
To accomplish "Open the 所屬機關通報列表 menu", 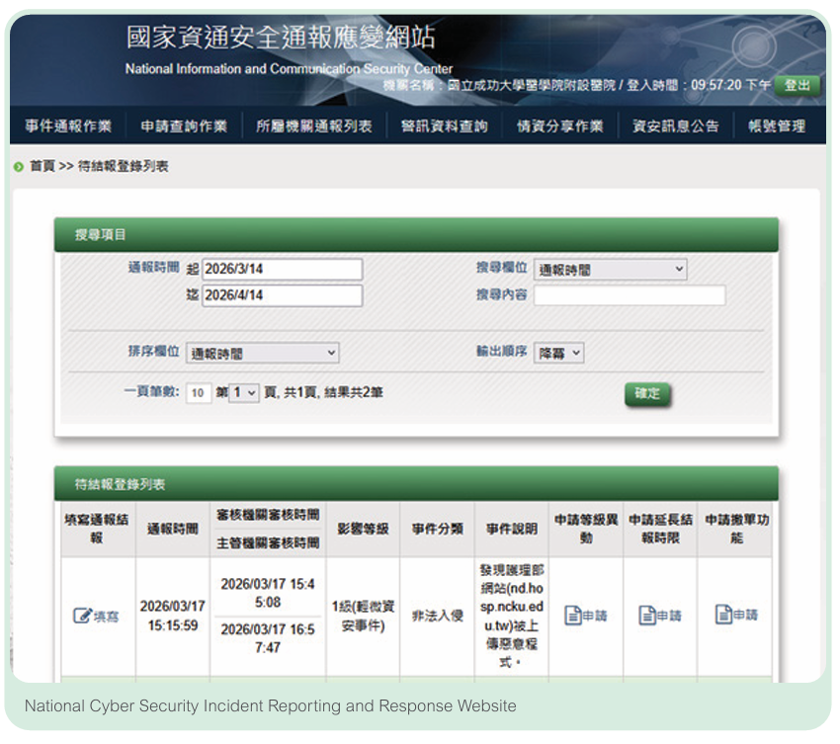I will [x=314, y=126].
